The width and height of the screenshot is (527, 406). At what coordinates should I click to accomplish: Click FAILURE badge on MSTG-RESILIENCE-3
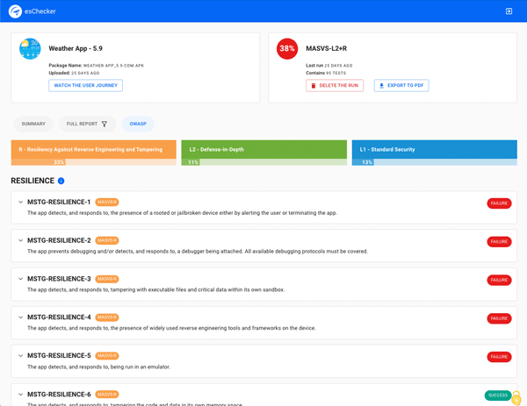click(499, 281)
